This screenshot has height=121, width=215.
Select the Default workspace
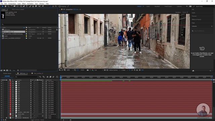pos(139,6)
